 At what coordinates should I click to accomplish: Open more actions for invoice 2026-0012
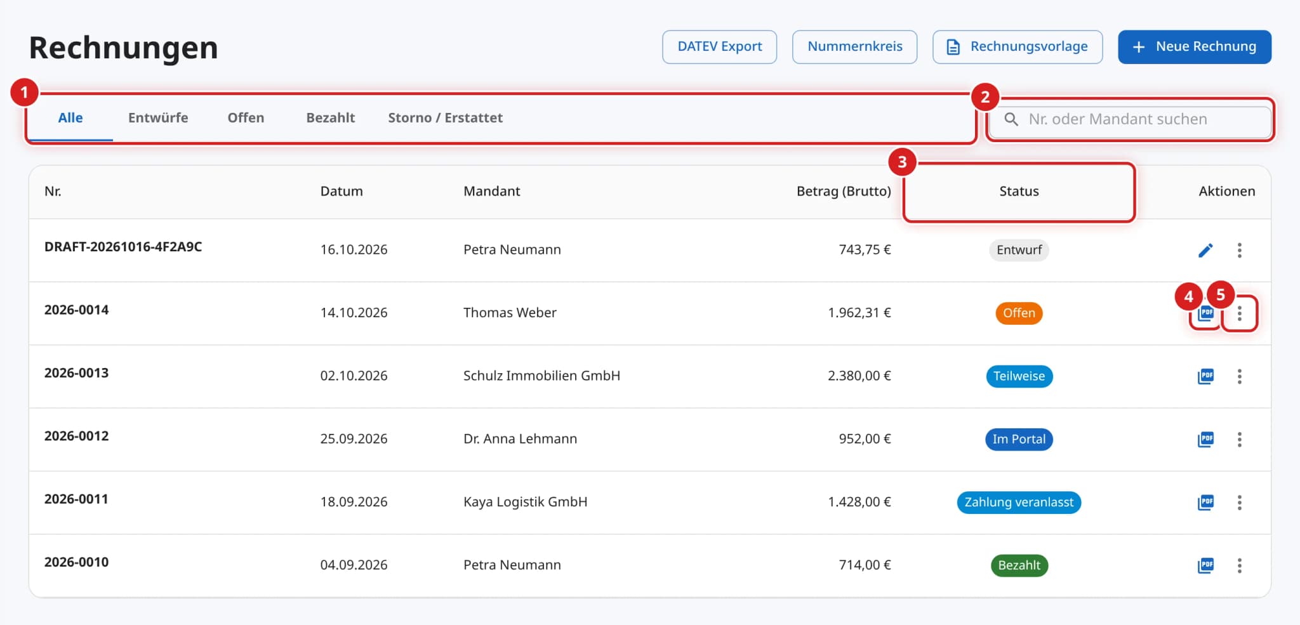[1239, 439]
